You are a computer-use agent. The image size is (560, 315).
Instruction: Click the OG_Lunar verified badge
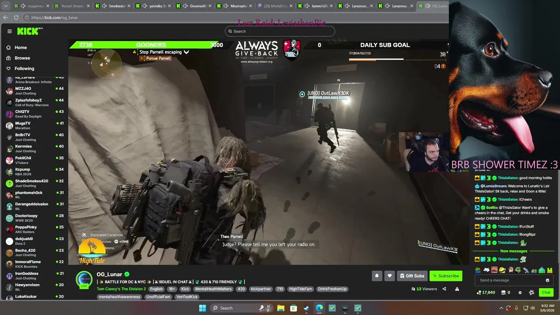127,274
